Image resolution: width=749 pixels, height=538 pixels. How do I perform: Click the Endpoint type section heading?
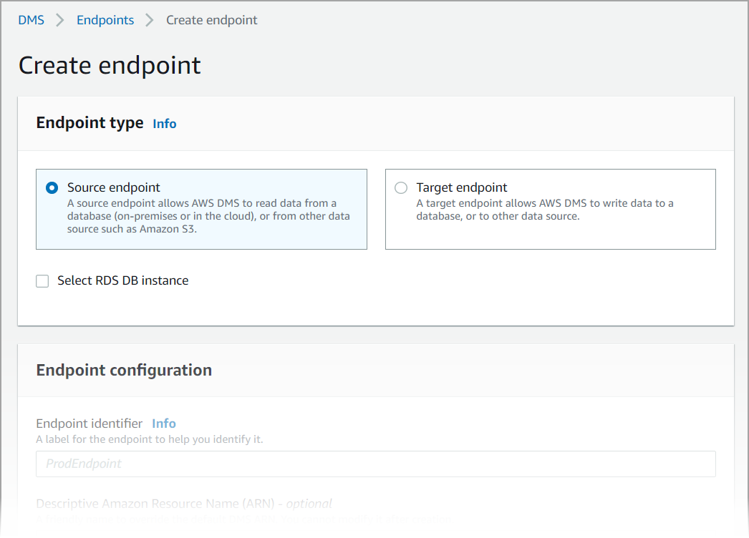(90, 122)
